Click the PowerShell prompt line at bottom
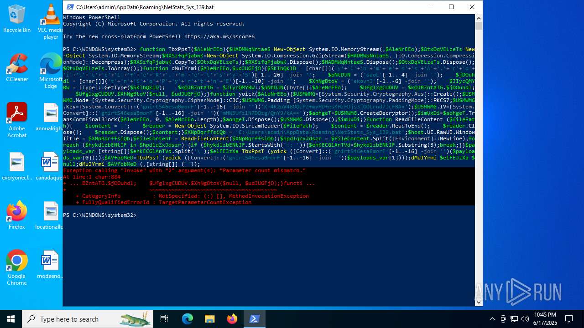 pyautogui.click(x=99, y=215)
